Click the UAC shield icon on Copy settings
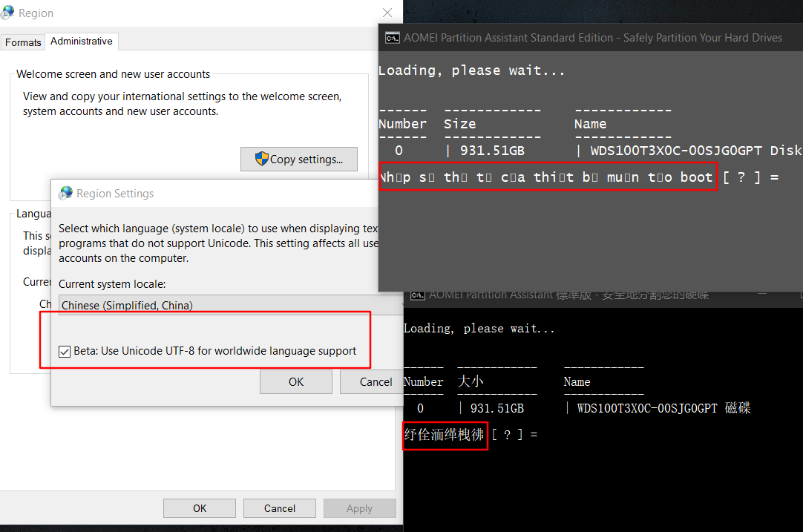 (263, 159)
